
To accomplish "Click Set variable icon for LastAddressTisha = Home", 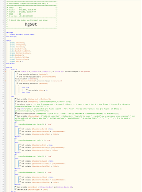I will click(x=20, y=177).
